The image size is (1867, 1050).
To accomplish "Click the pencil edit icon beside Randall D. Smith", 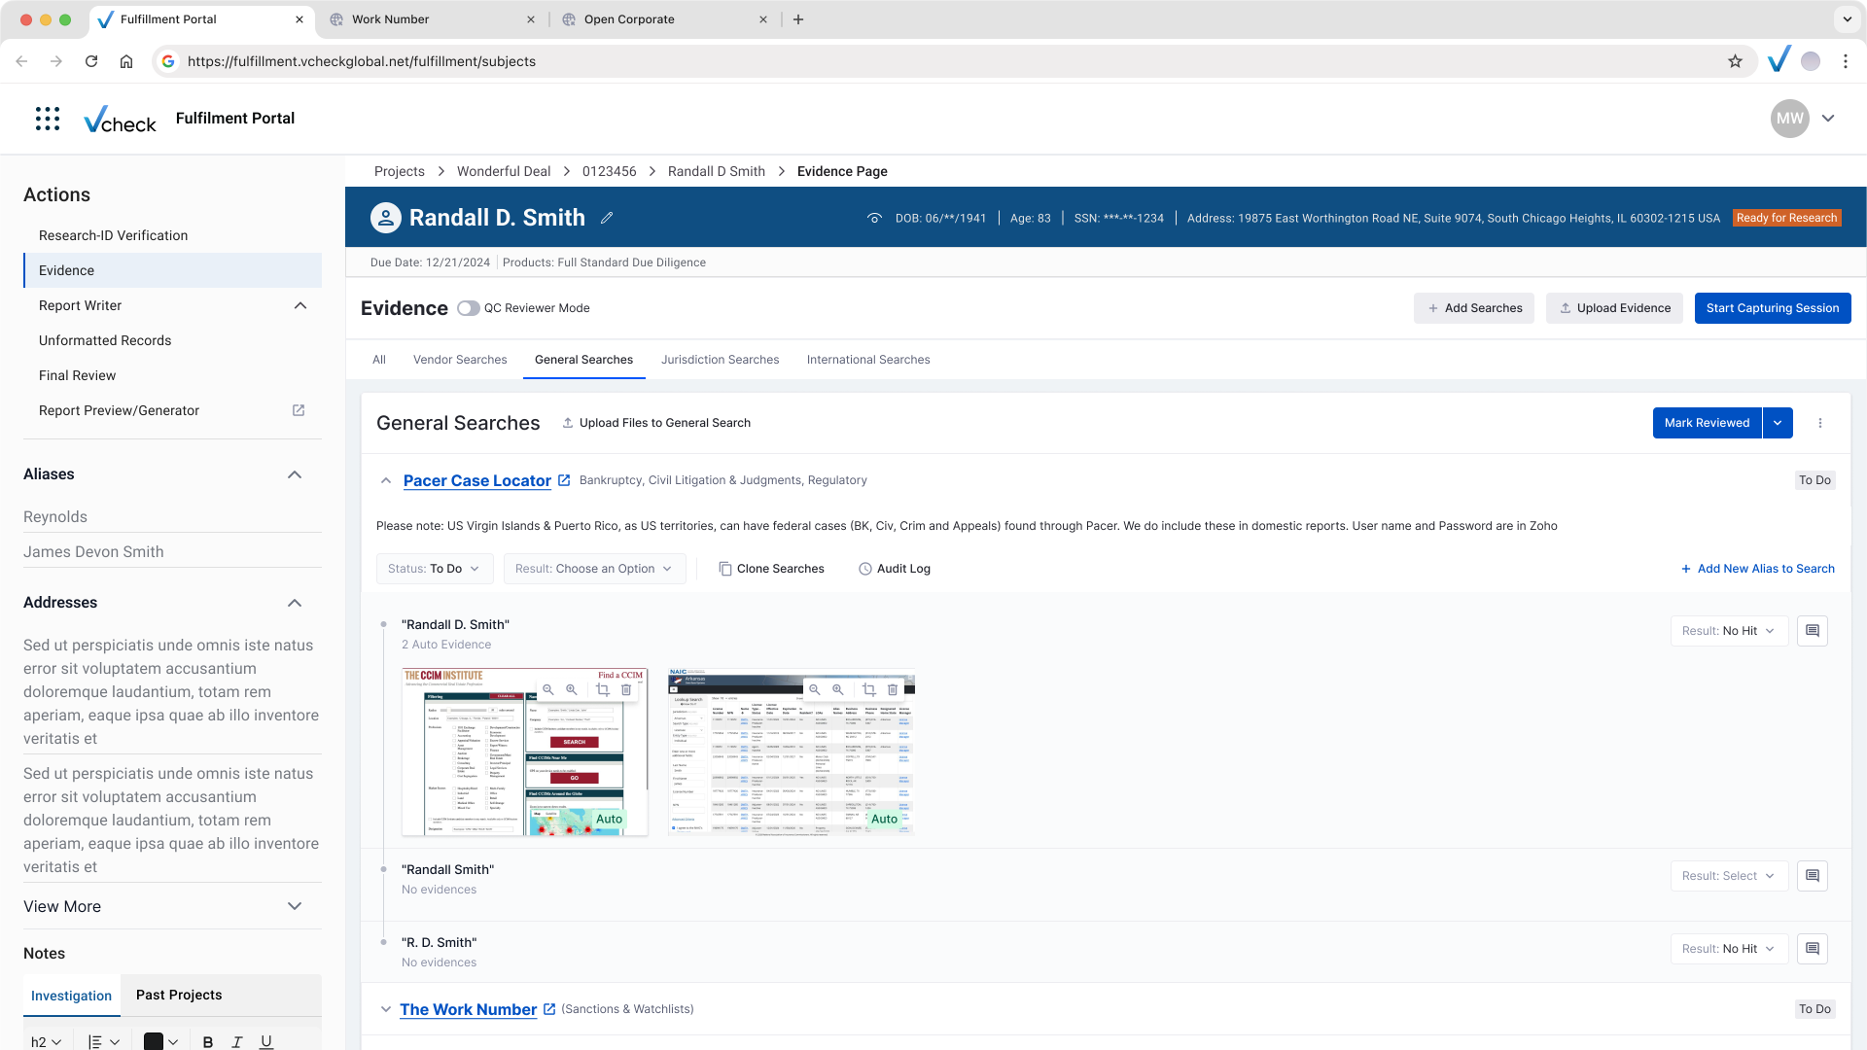I will (x=607, y=218).
